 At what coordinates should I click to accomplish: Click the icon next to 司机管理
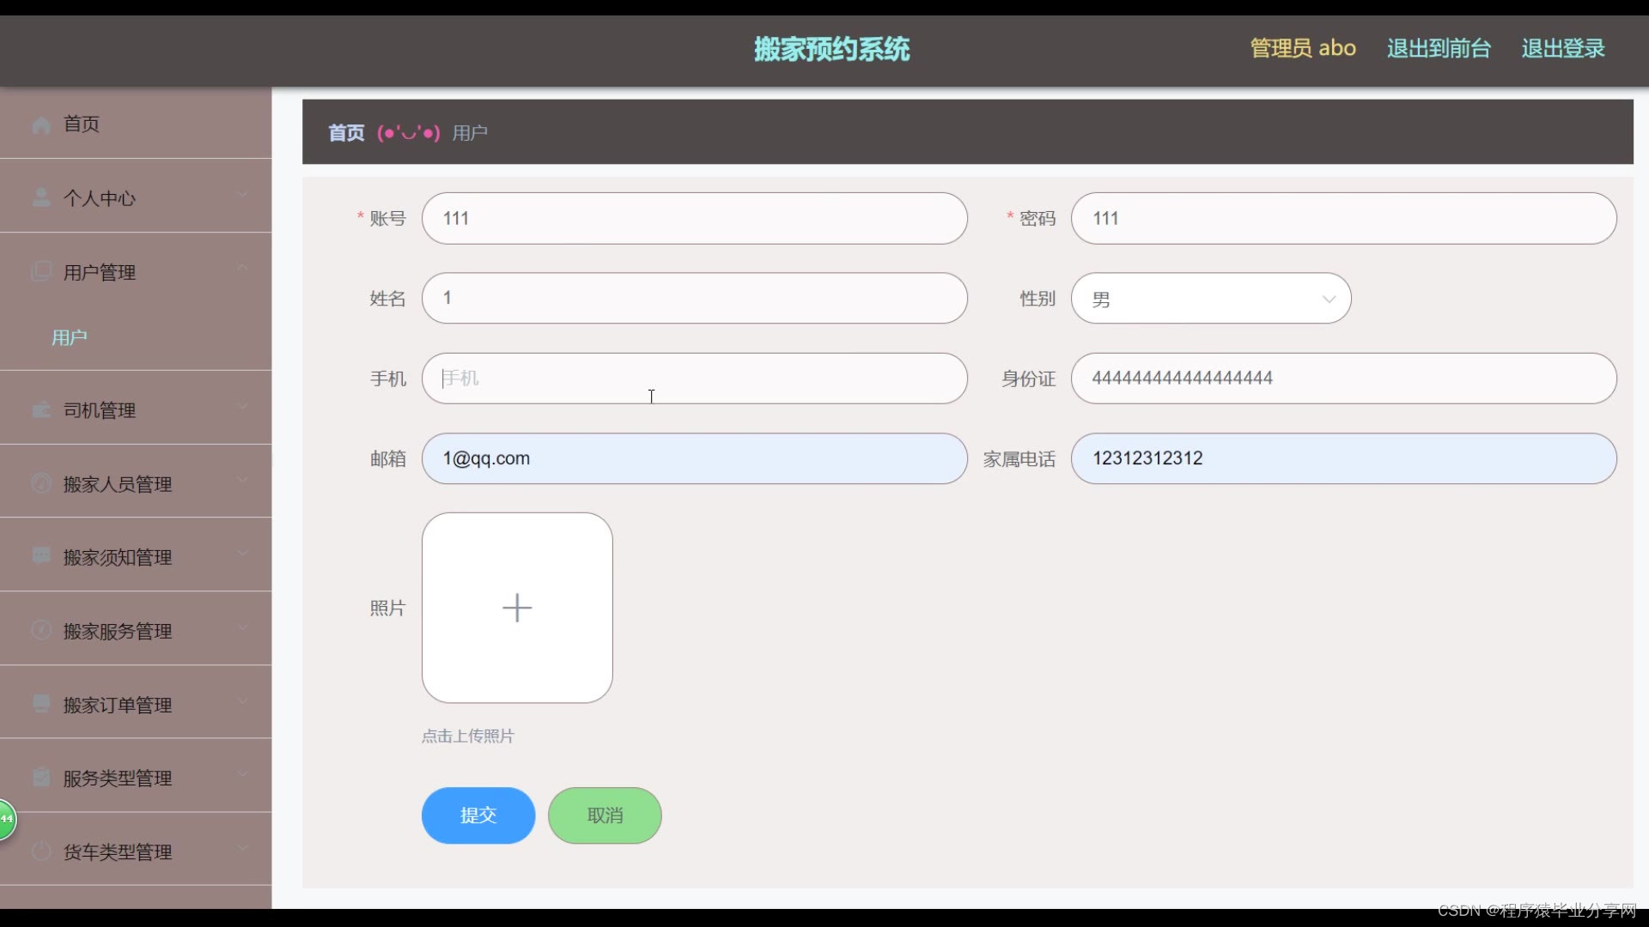coord(41,410)
